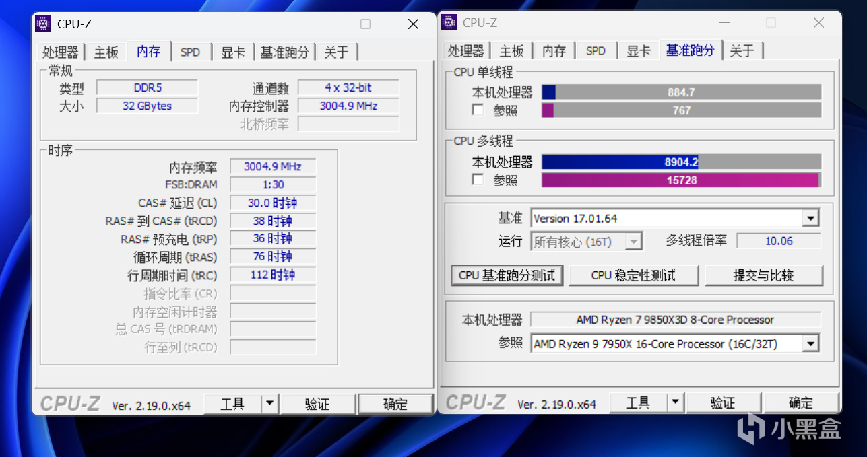Minimize the left CPU-Z window
The width and height of the screenshot is (867, 457).
(x=318, y=24)
